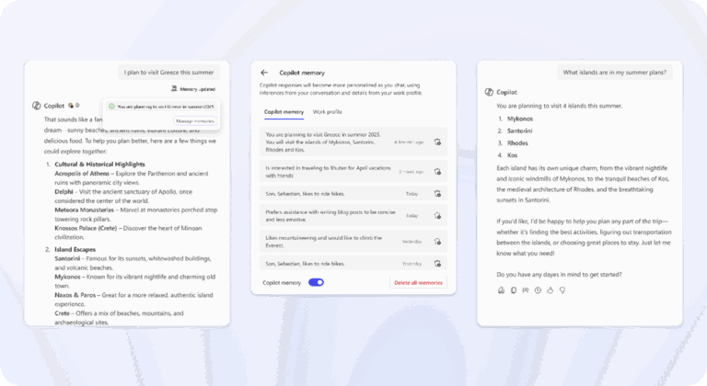707x386 pixels.
Task: Click the 'Cultural & Historical Highlights' heading
Action: [99, 165]
